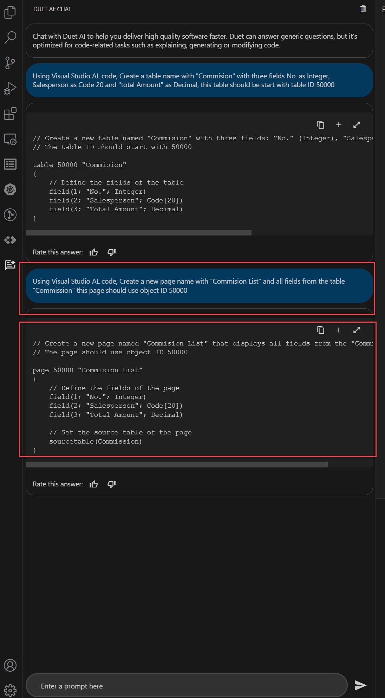Click the horizontal scrollbar under page code
Image resolution: width=385 pixels, height=698 pixels.
pyautogui.click(x=177, y=465)
